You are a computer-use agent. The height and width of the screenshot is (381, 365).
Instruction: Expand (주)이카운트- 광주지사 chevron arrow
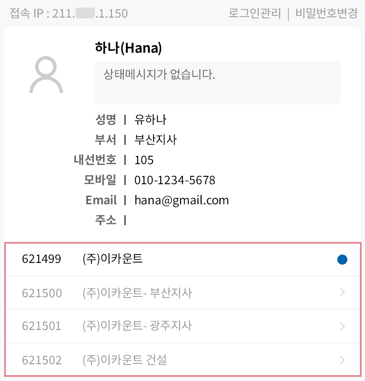coord(342,326)
